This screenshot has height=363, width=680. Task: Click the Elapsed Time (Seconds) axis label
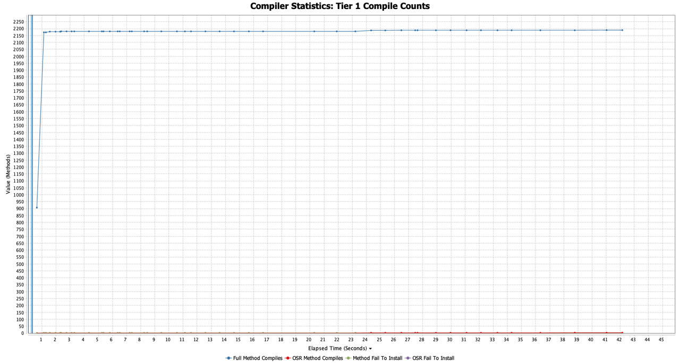337,348
